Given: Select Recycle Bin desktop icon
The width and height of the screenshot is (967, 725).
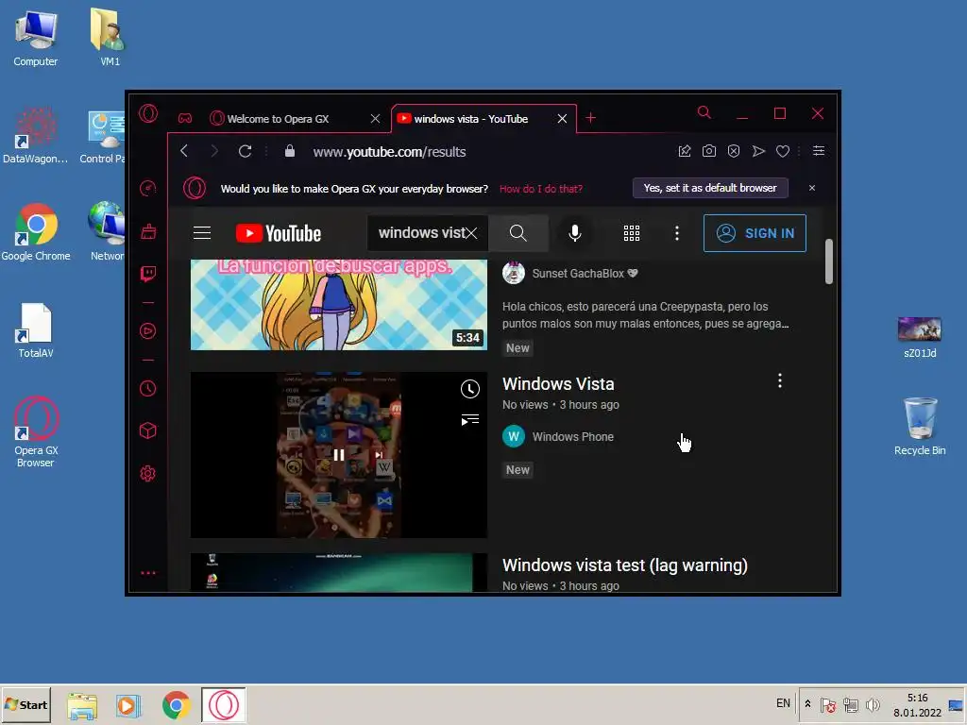Looking at the screenshot, I should (x=920, y=426).
